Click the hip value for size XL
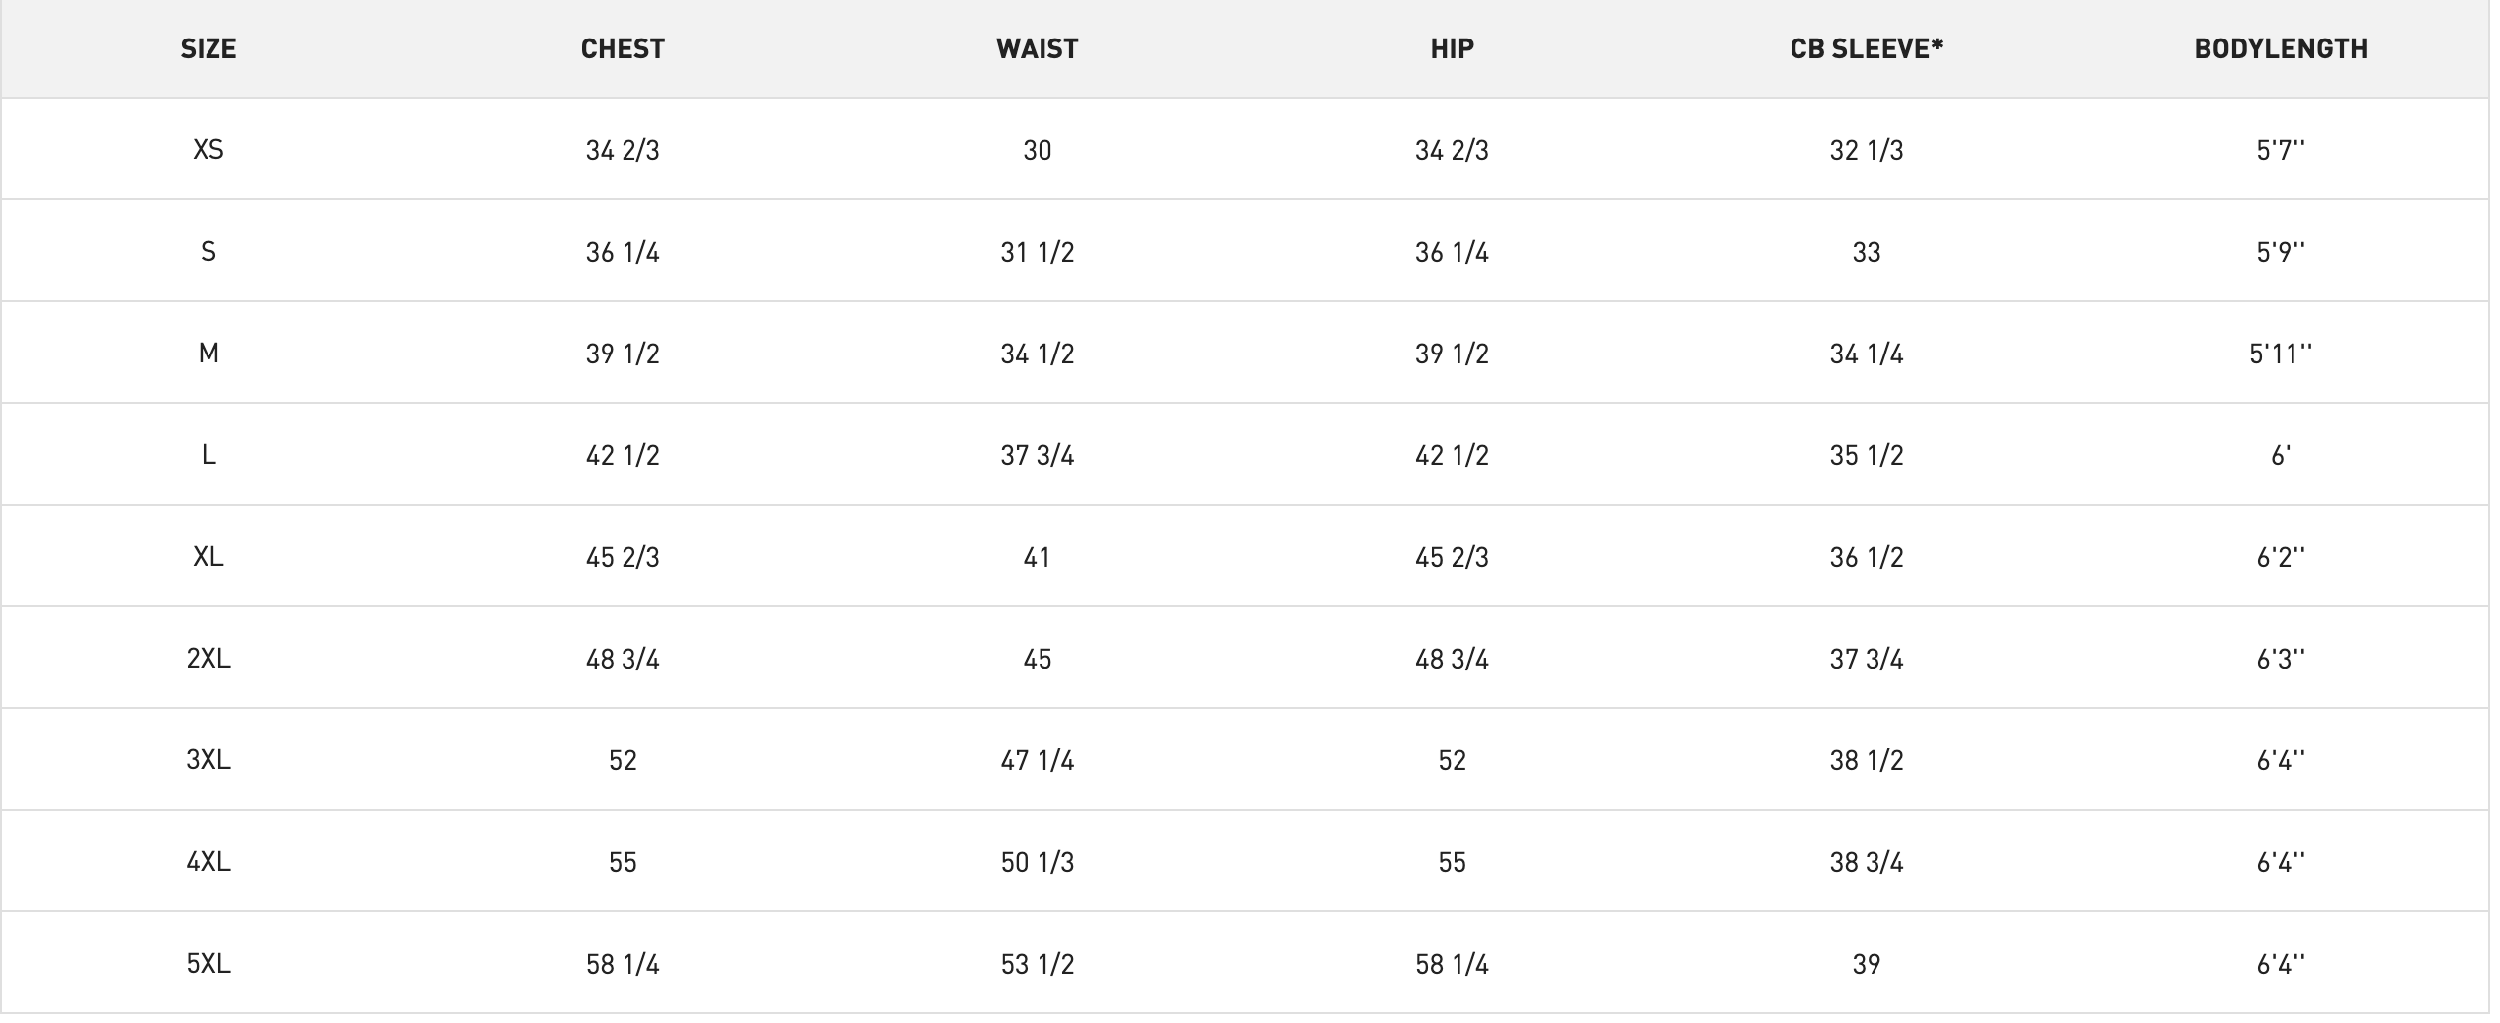The width and height of the screenshot is (2500, 1023). tap(1452, 557)
